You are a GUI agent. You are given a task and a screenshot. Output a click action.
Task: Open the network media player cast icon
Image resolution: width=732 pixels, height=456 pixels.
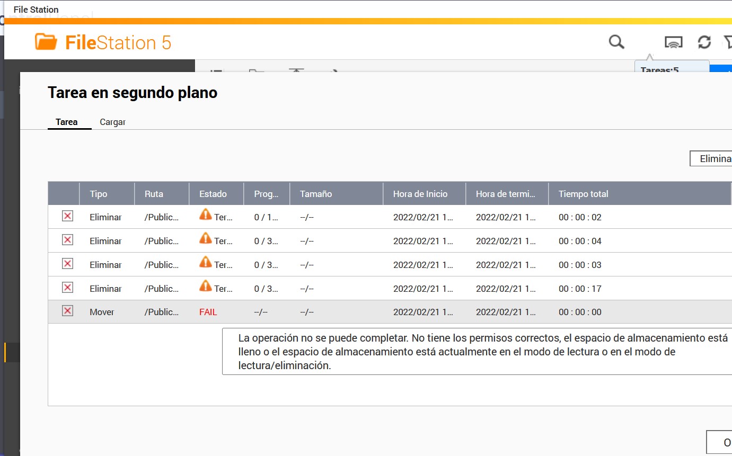673,42
